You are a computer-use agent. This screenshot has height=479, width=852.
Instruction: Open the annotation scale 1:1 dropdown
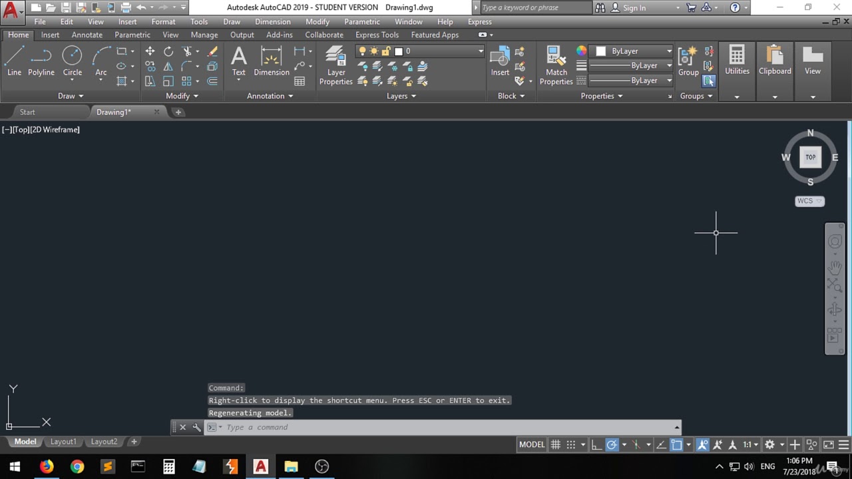[x=751, y=444]
